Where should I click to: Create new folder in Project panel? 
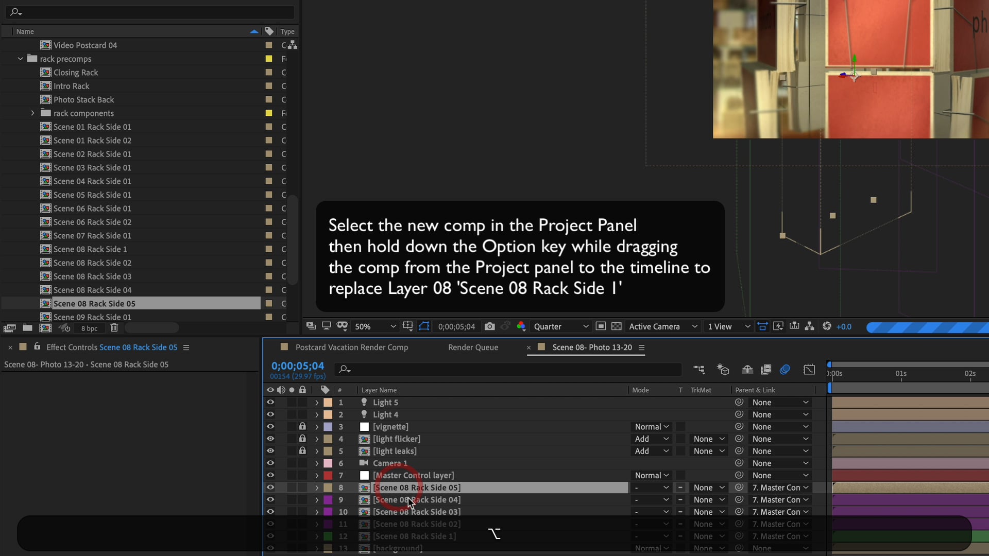click(x=27, y=328)
